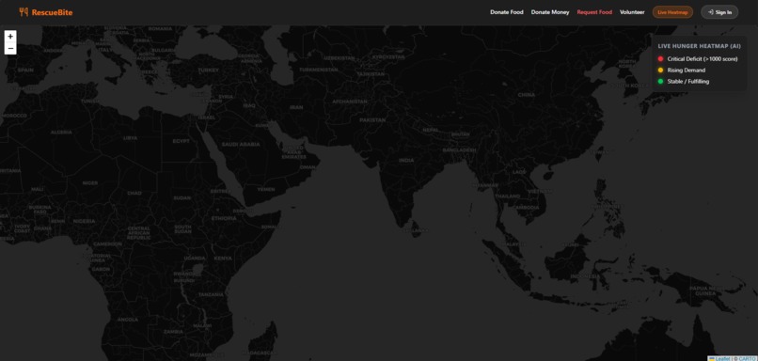This screenshot has height=361, width=758.
Task: Click the red Critical Deficit legend dot
Action: tap(660, 59)
